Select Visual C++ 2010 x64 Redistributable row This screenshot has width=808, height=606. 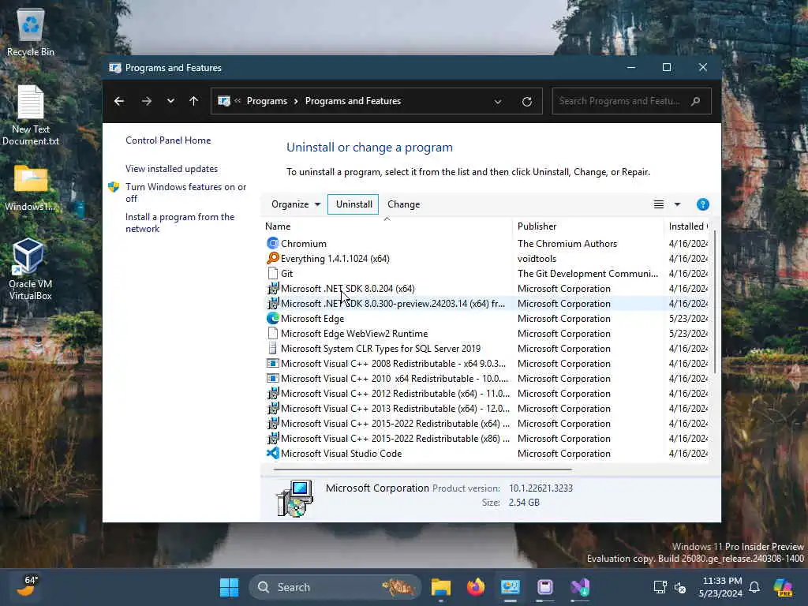click(486, 378)
